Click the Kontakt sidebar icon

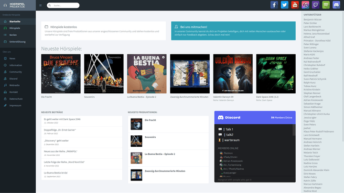point(5,92)
